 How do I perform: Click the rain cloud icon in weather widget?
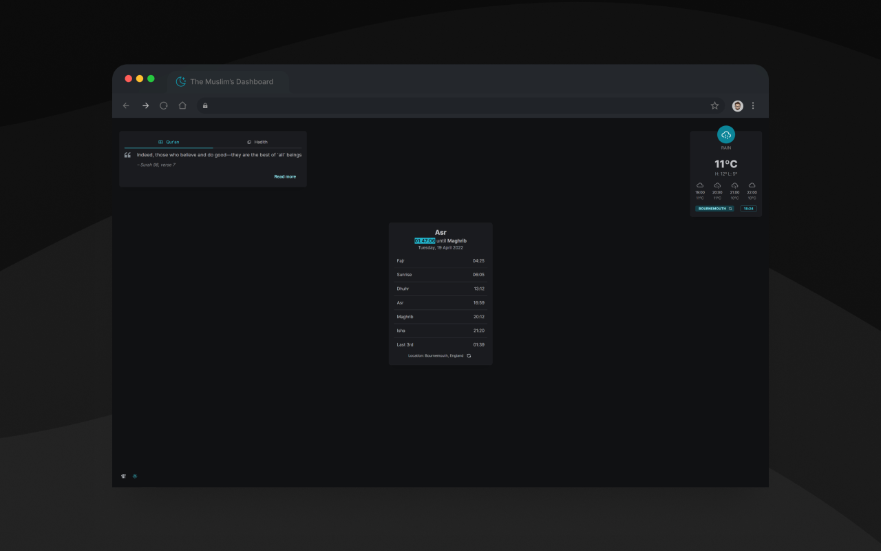pyautogui.click(x=725, y=135)
